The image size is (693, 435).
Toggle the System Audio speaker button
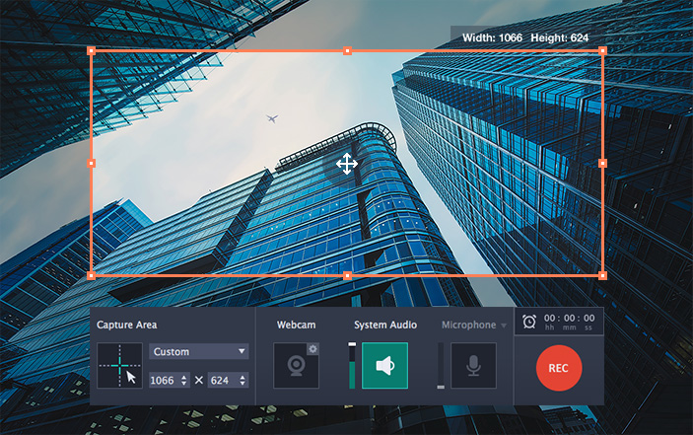point(385,366)
